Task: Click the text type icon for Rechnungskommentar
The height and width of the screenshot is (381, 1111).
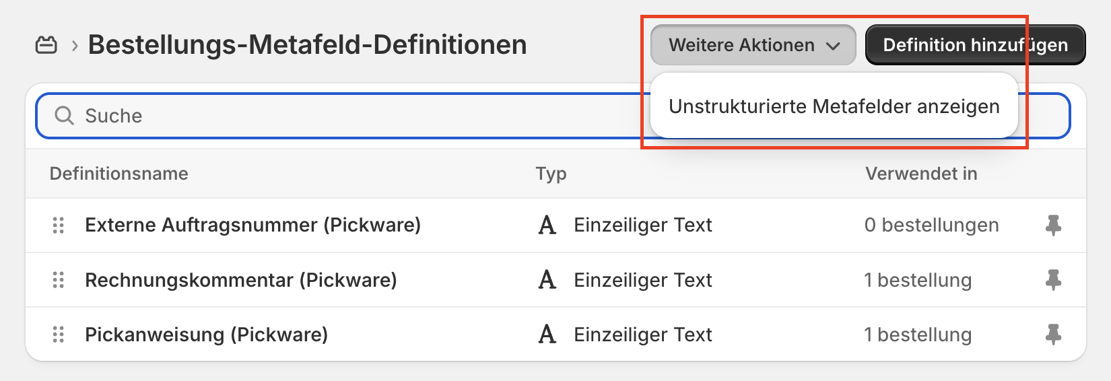Action: coord(547,280)
